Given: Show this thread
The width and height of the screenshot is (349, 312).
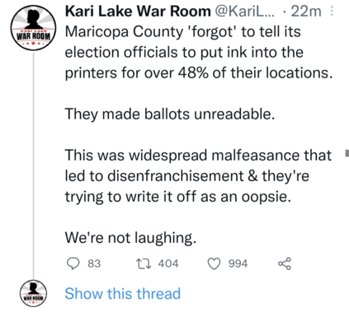Looking at the screenshot, I should (x=123, y=293).
